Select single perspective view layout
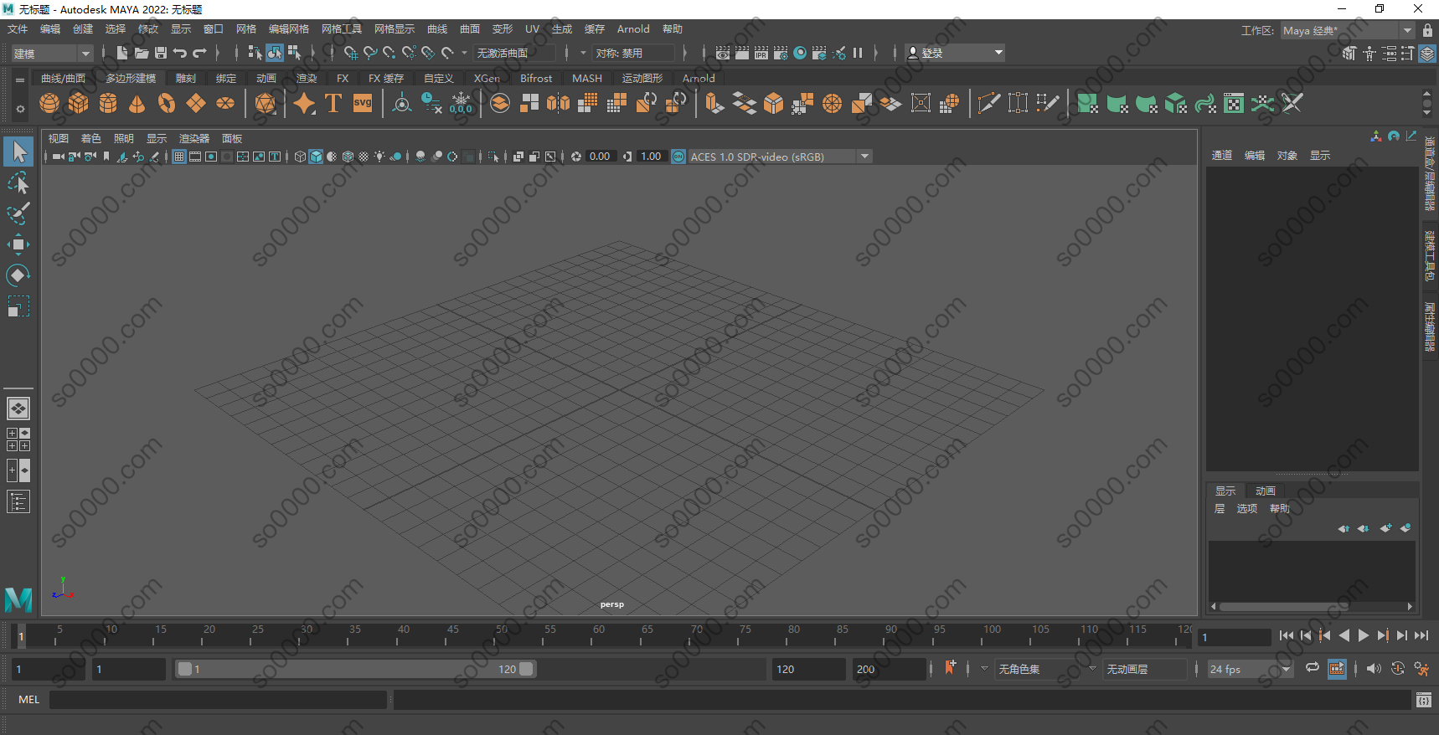The width and height of the screenshot is (1439, 735). pyautogui.click(x=18, y=409)
